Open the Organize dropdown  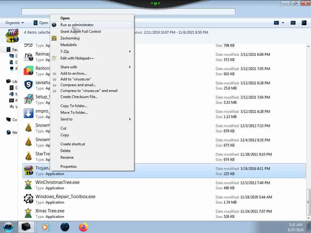click(15, 23)
